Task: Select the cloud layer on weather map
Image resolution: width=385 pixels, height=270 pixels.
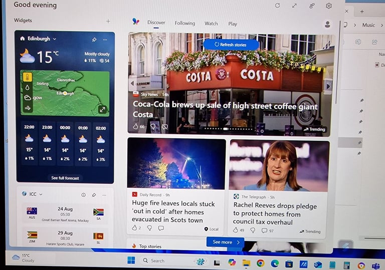Action: (x=28, y=98)
